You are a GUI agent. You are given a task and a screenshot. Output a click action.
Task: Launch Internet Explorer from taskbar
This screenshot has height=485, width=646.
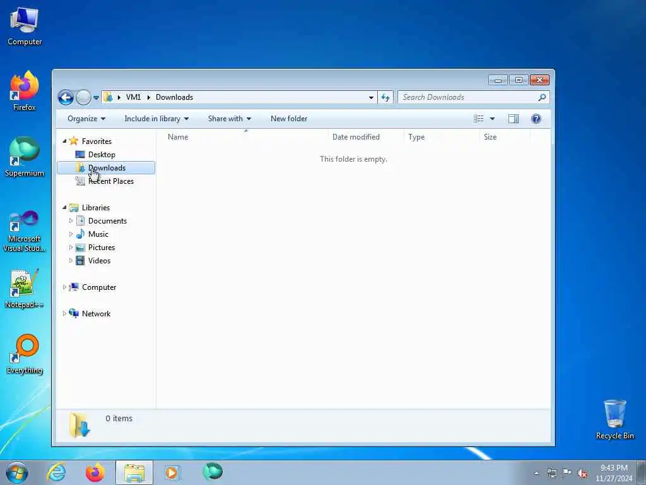(x=56, y=472)
